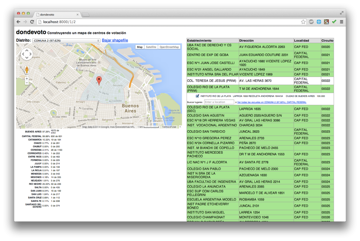Select row COLEGIO CHAMPAGNAT
Viewport: 360px width, 241px height.
click(x=260, y=217)
